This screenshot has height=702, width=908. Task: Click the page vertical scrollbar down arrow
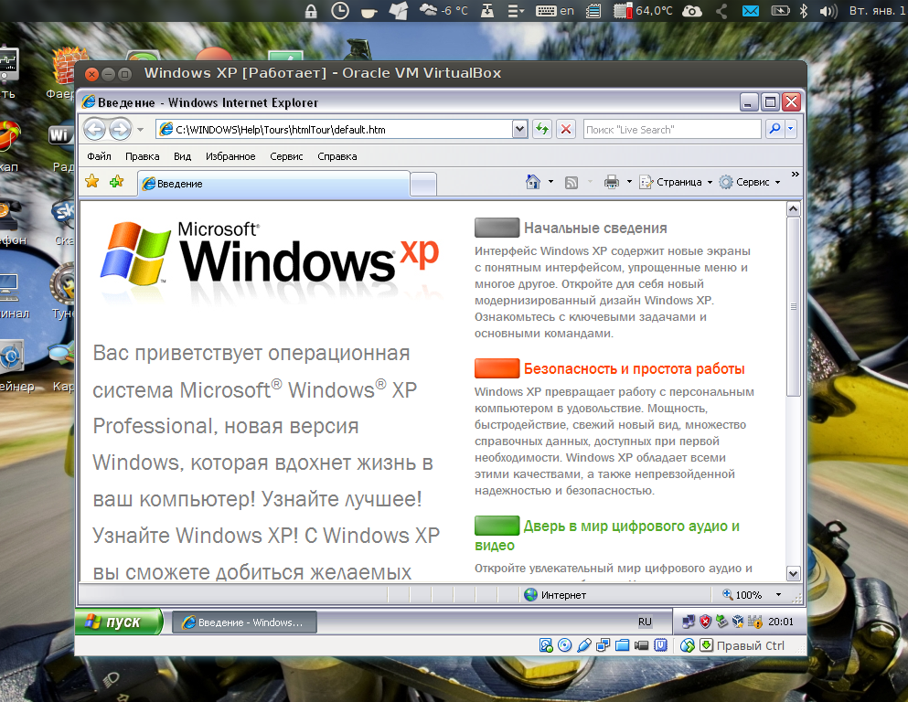[x=793, y=573]
